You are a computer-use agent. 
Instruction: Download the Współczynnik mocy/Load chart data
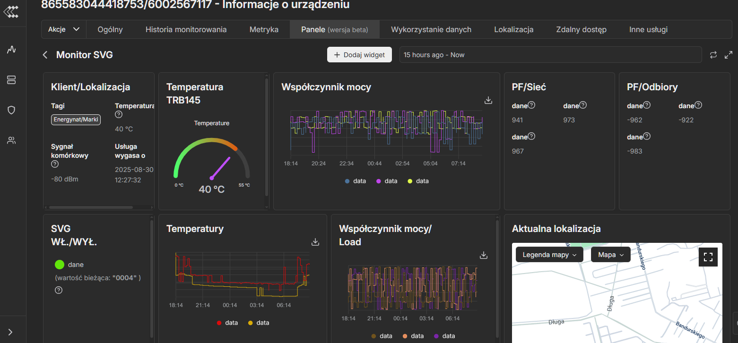(x=484, y=255)
